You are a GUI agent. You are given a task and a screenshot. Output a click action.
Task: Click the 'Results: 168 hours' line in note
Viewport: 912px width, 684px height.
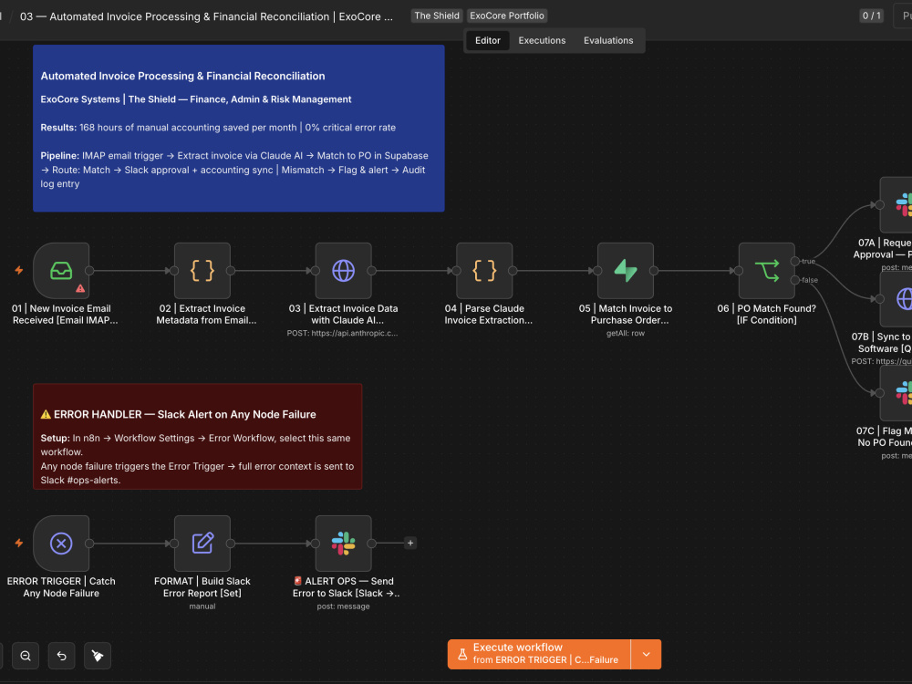[218, 128]
